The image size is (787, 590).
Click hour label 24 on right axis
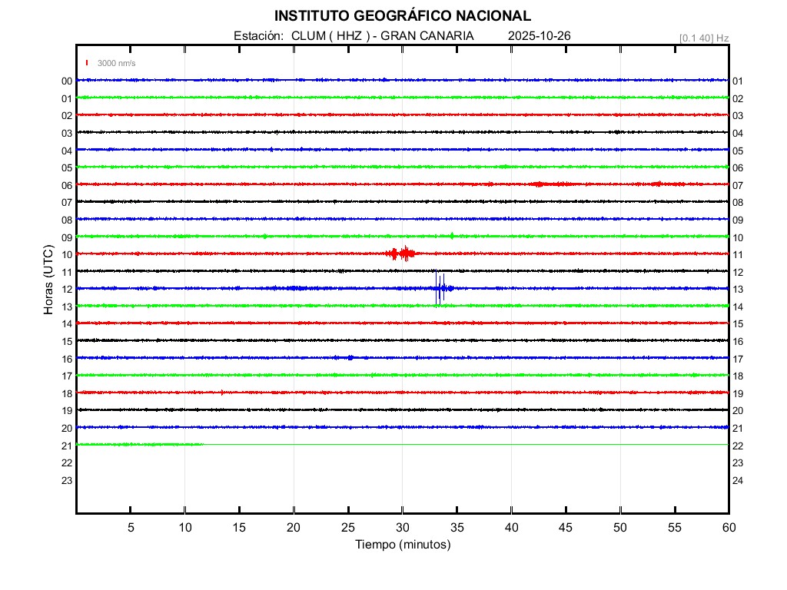click(x=738, y=481)
